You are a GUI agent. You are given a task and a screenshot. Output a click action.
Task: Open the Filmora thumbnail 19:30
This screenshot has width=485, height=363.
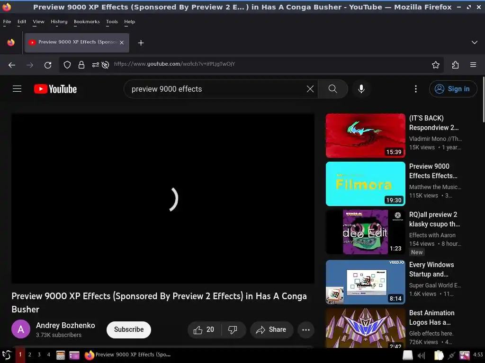pyautogui.click(x=365, y=184)
